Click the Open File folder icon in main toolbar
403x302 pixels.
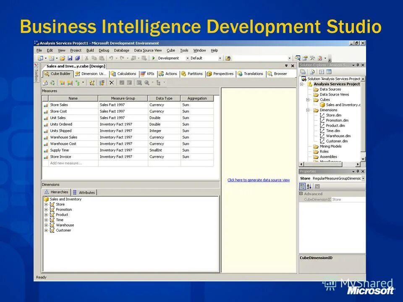[63, 58]
